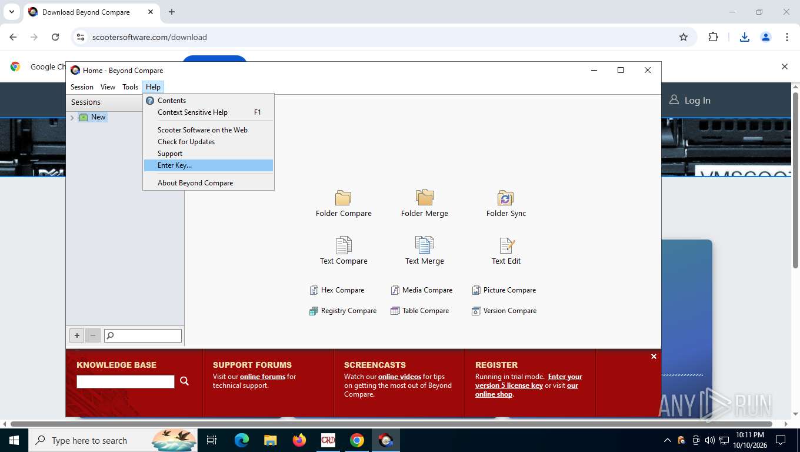Select Check for Updates menu item

(208, 142)
